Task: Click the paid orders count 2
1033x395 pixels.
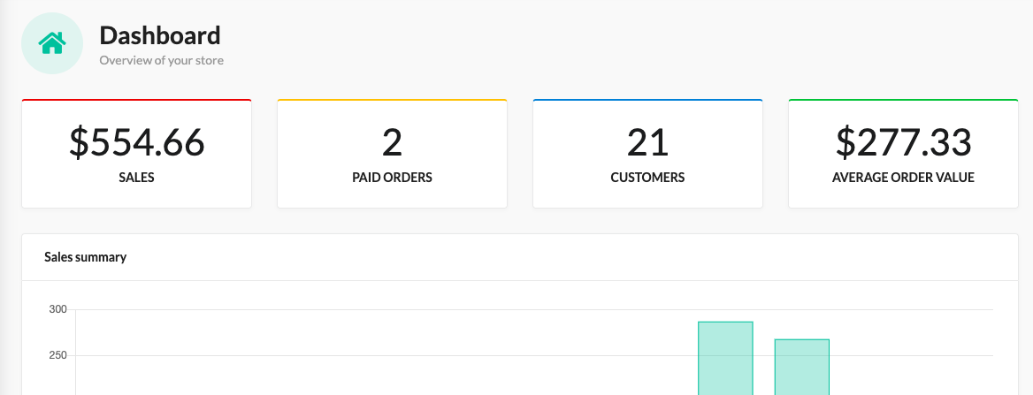Action: (392, 143)
